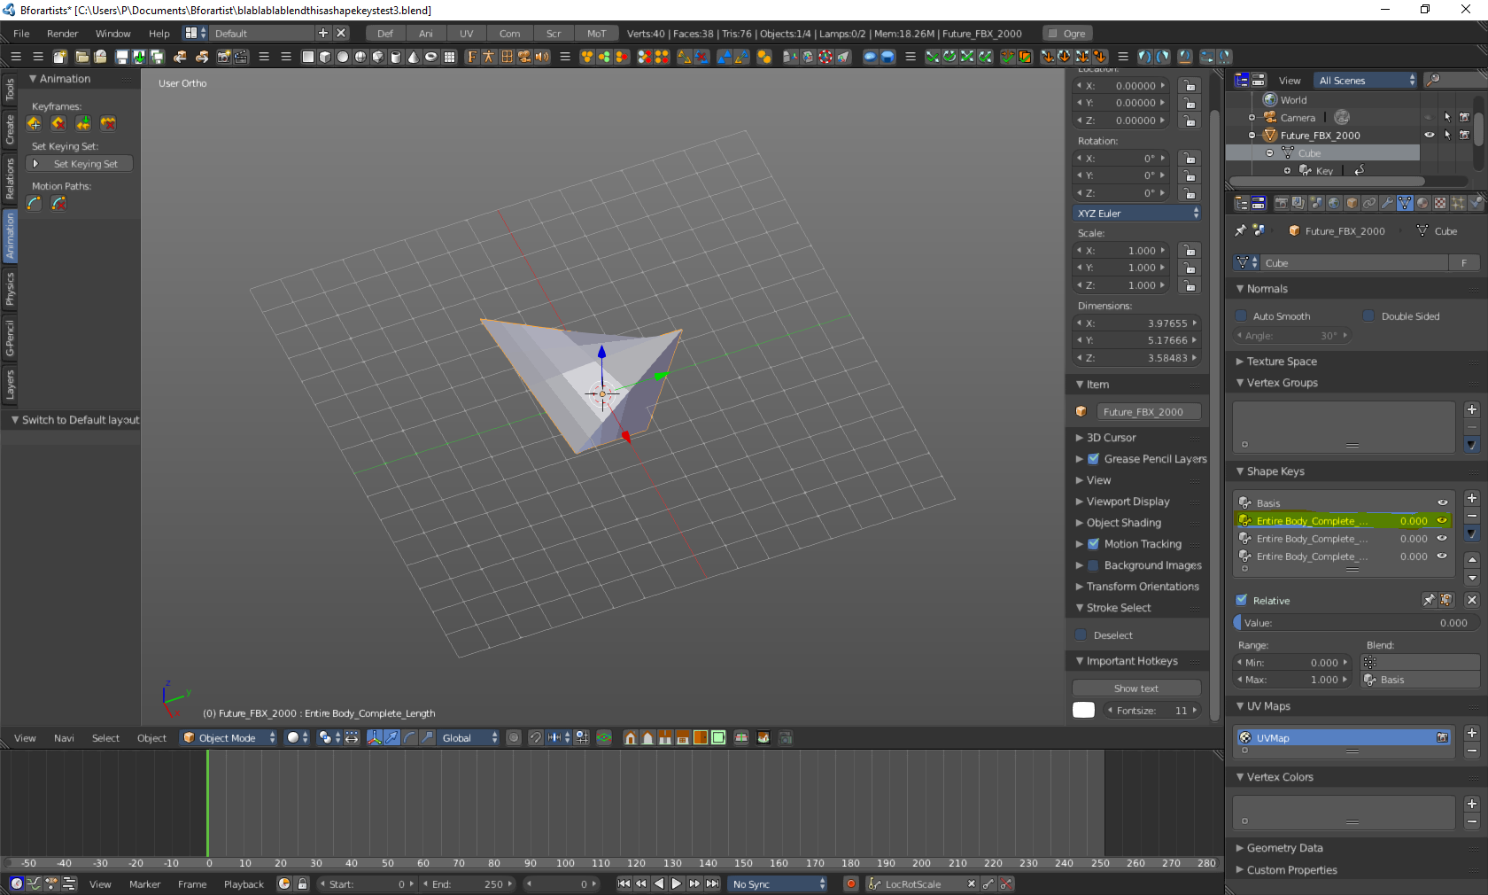Click the add shape key plus button
The width and height of the screenshot is (1488, 895).
(x=1471, y=499)
